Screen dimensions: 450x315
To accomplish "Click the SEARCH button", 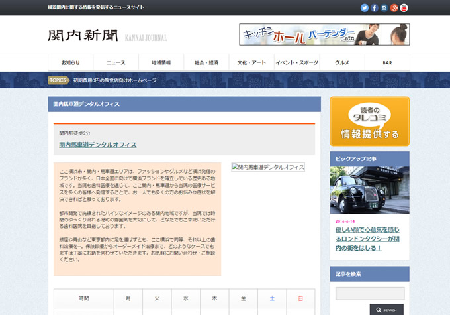I will click(x=386, y=310).
